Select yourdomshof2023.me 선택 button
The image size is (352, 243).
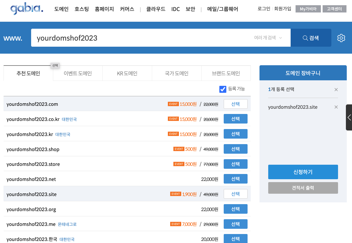pyautogui.click(x=236, y=224)
